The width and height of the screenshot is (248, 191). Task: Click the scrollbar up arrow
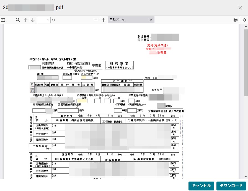246,27
